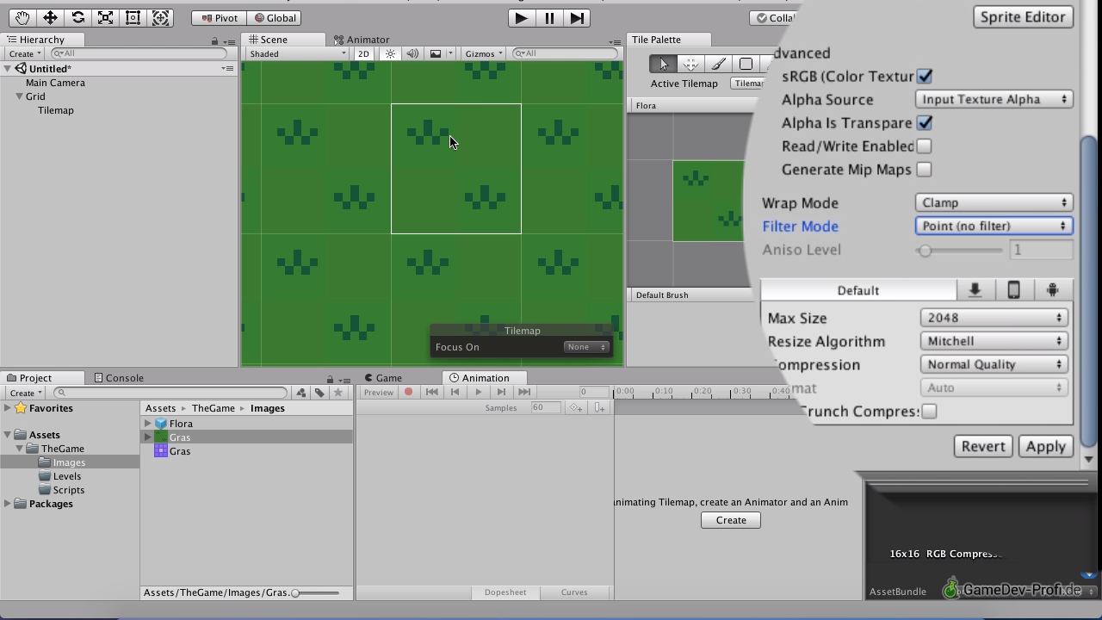Uncheck the sRGB Color Texture checkbox

click(x=925, y=77)
